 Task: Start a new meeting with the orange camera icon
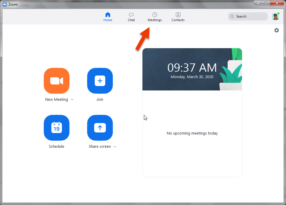(x=57, y=81)
